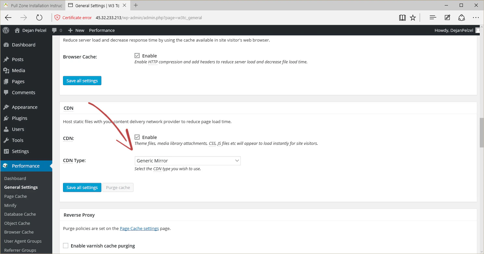Image resolution: width=484 pixels, height=254 pixels.
Task: Open the CDN Type dropdown
Action: coord(187,160)
